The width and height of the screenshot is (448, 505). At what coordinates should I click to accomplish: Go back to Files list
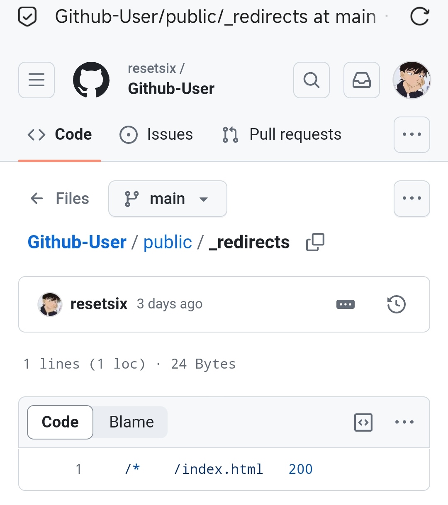(x=60, y=199)
